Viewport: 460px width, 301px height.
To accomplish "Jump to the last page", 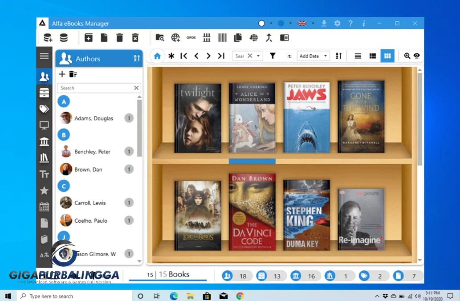I will click(221, 56).
